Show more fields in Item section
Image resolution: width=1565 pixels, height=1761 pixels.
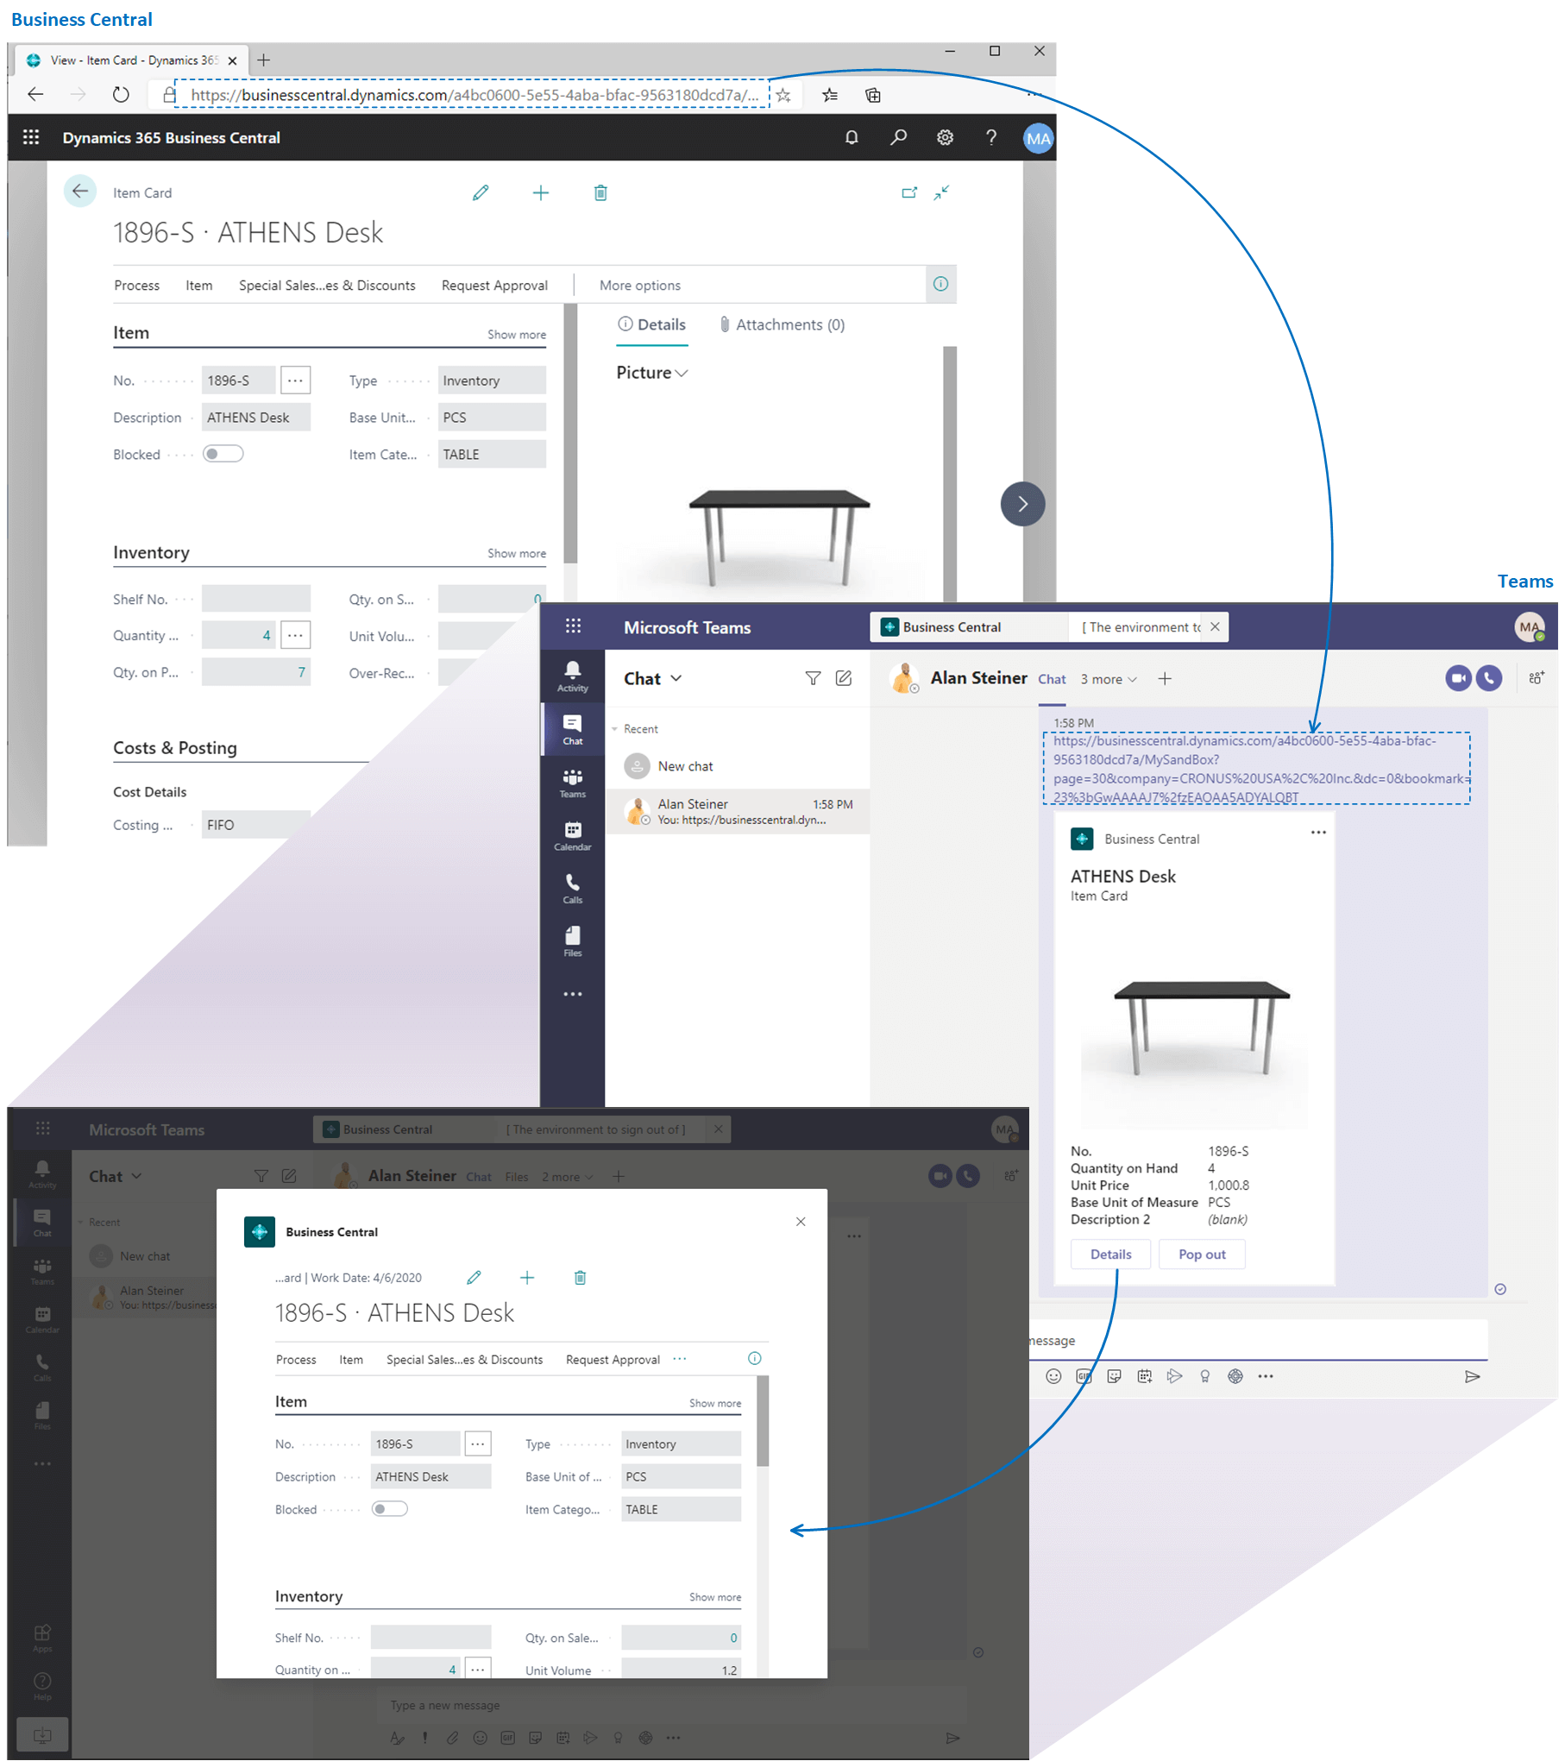[517, 335]
